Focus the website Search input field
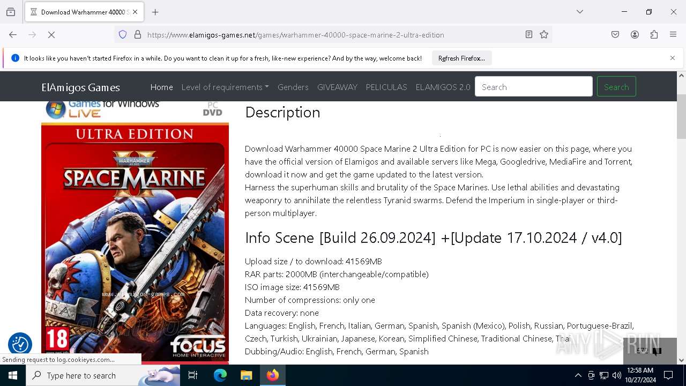The height and width of the screenshot is (386, 686). click(534, 86)
